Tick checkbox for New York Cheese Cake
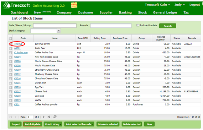 [10, 57]
